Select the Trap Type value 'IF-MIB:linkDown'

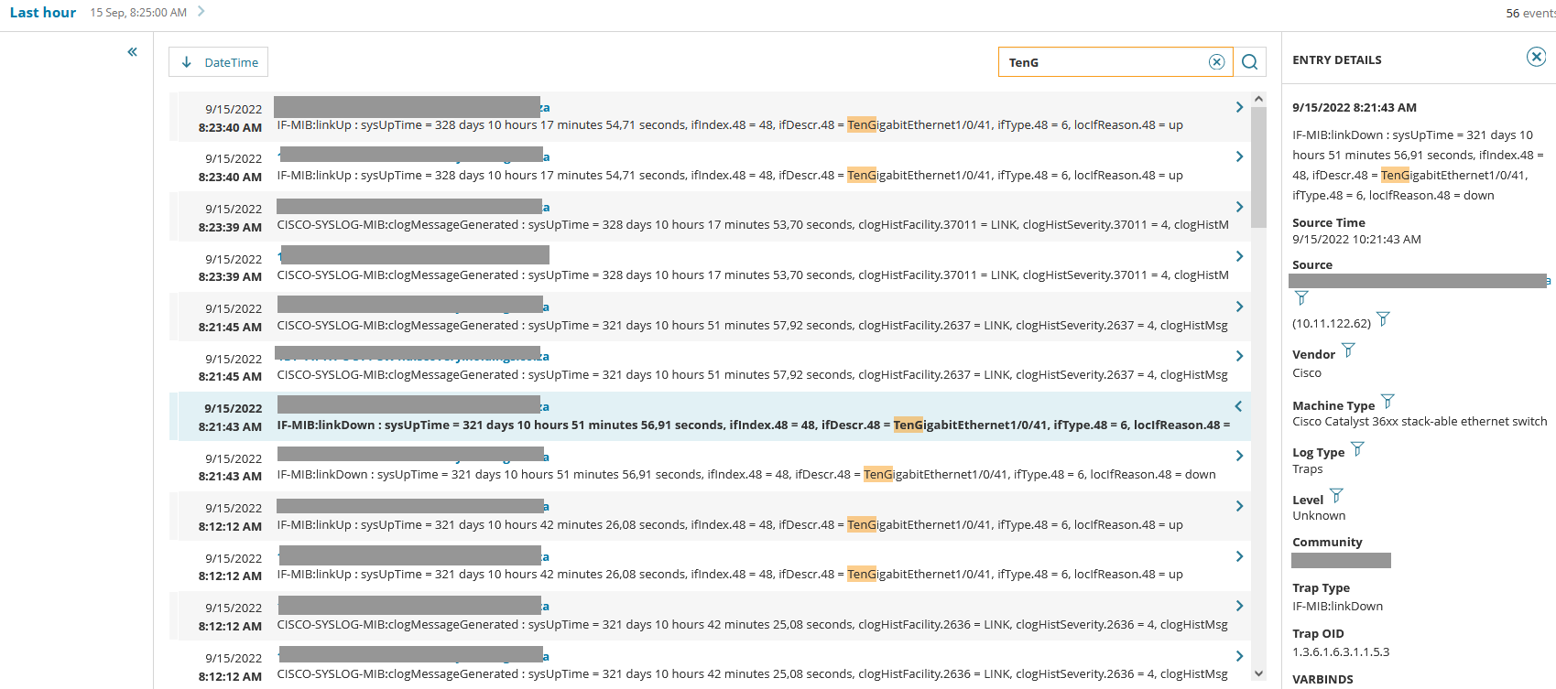(x=1338, y=607)
